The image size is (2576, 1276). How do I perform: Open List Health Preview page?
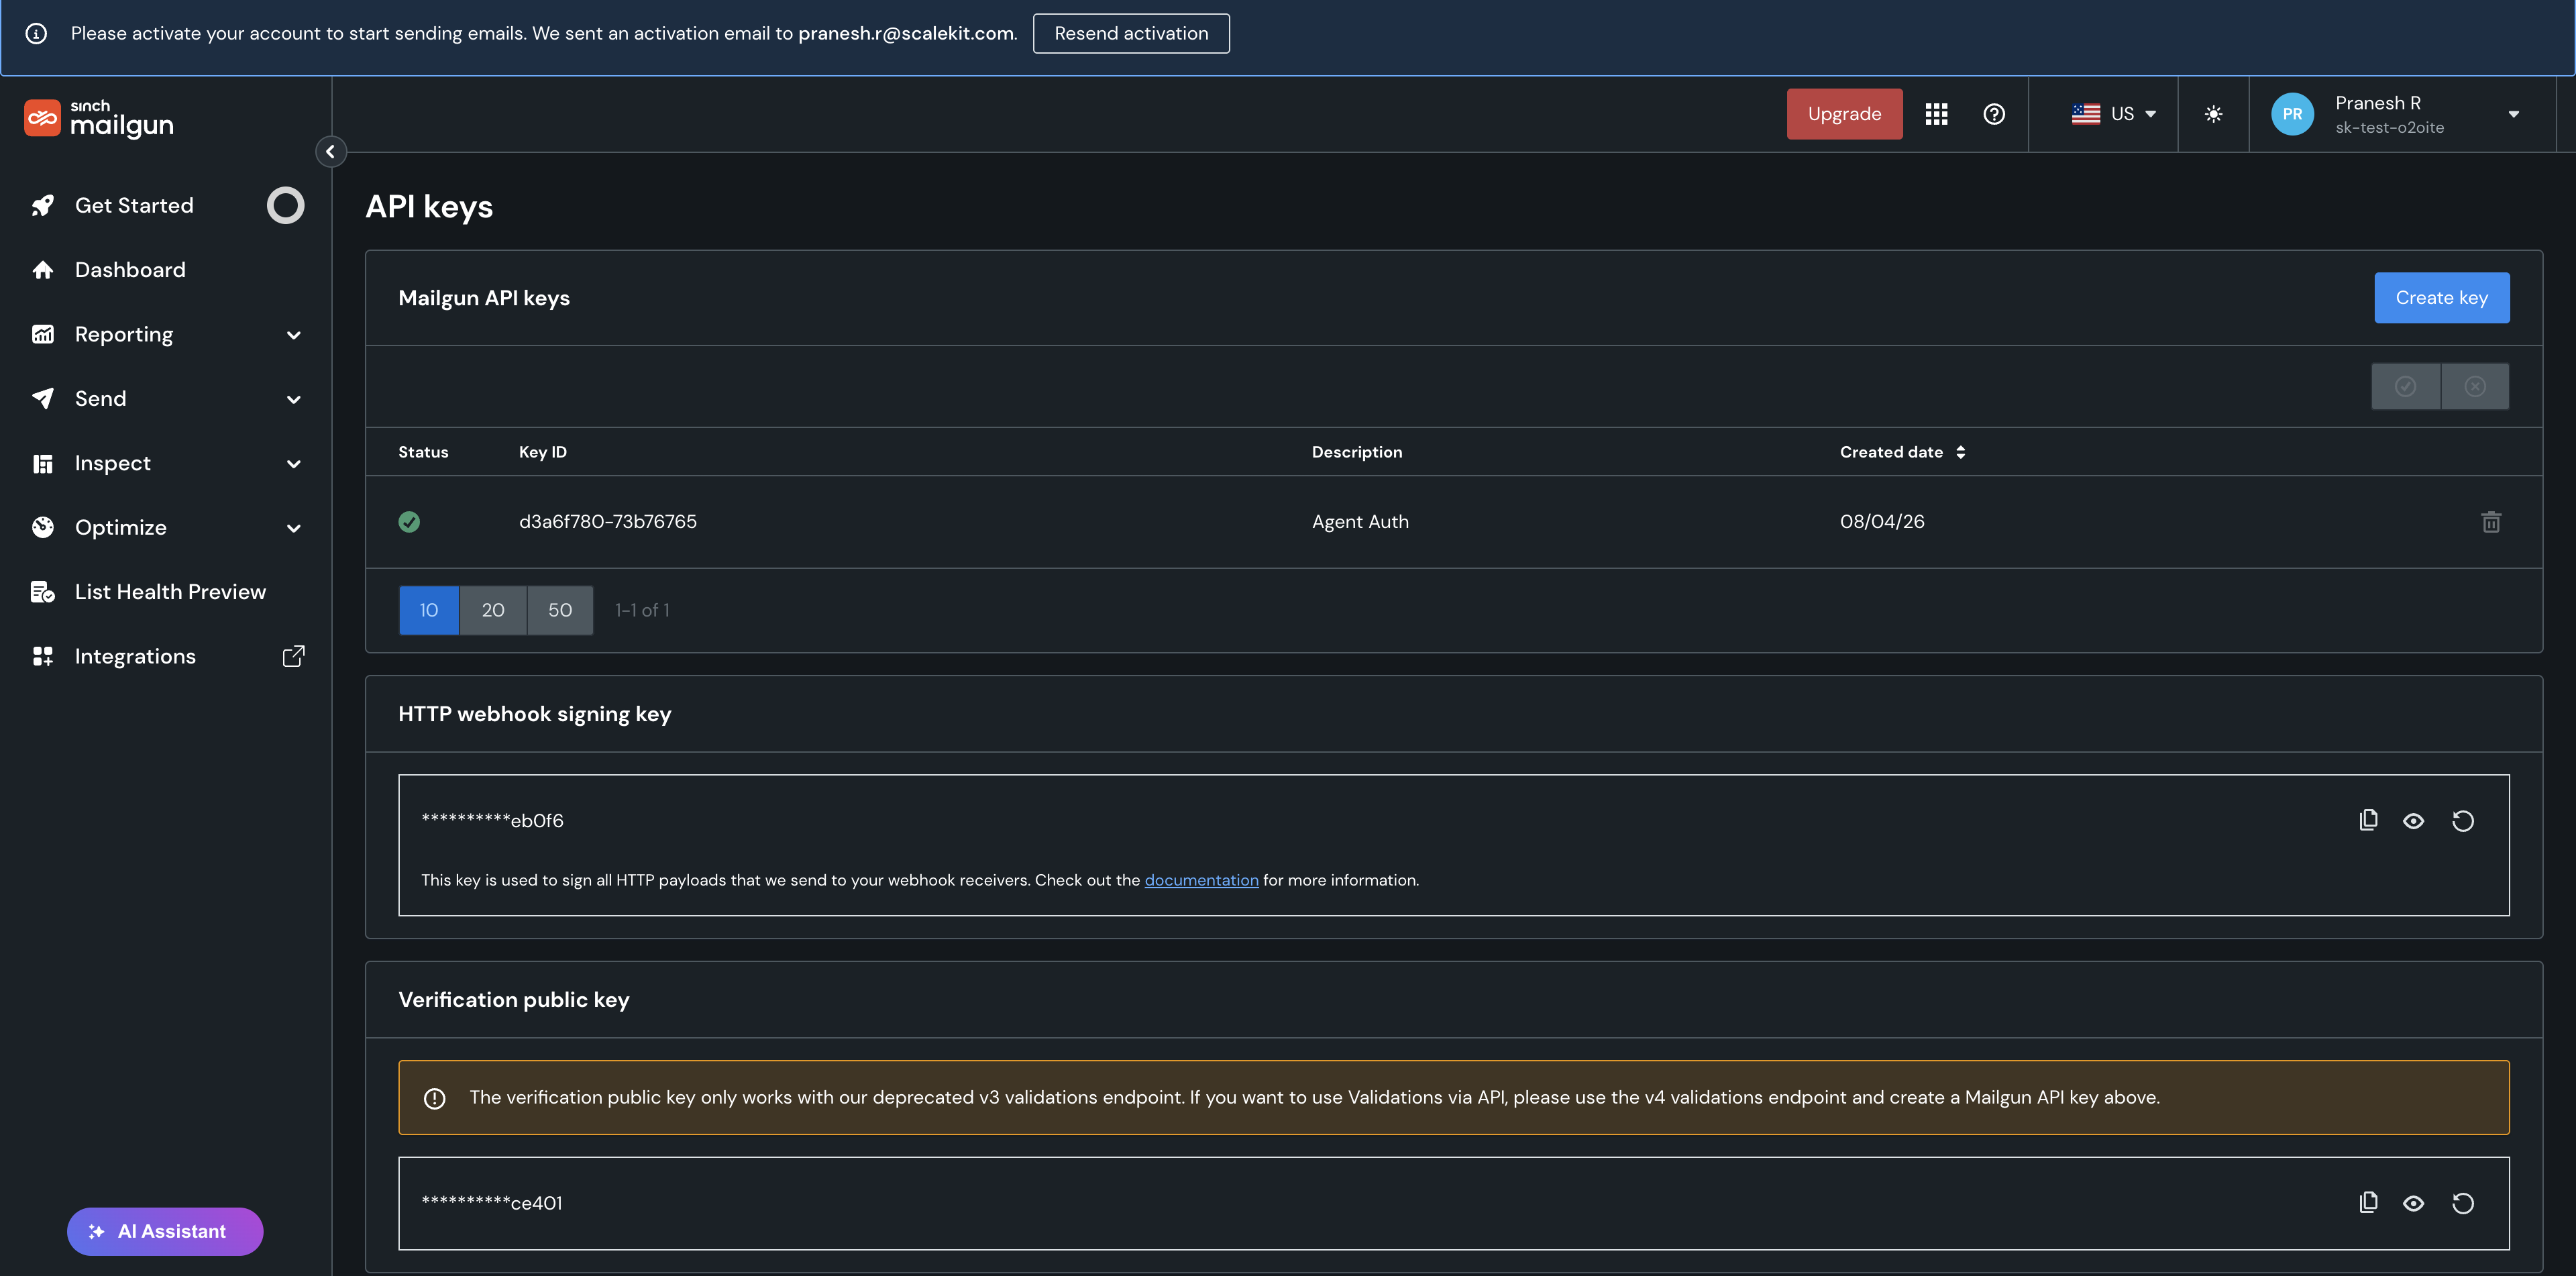pos(170,592)
